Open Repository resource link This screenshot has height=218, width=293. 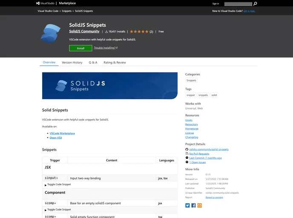point(192,124)
